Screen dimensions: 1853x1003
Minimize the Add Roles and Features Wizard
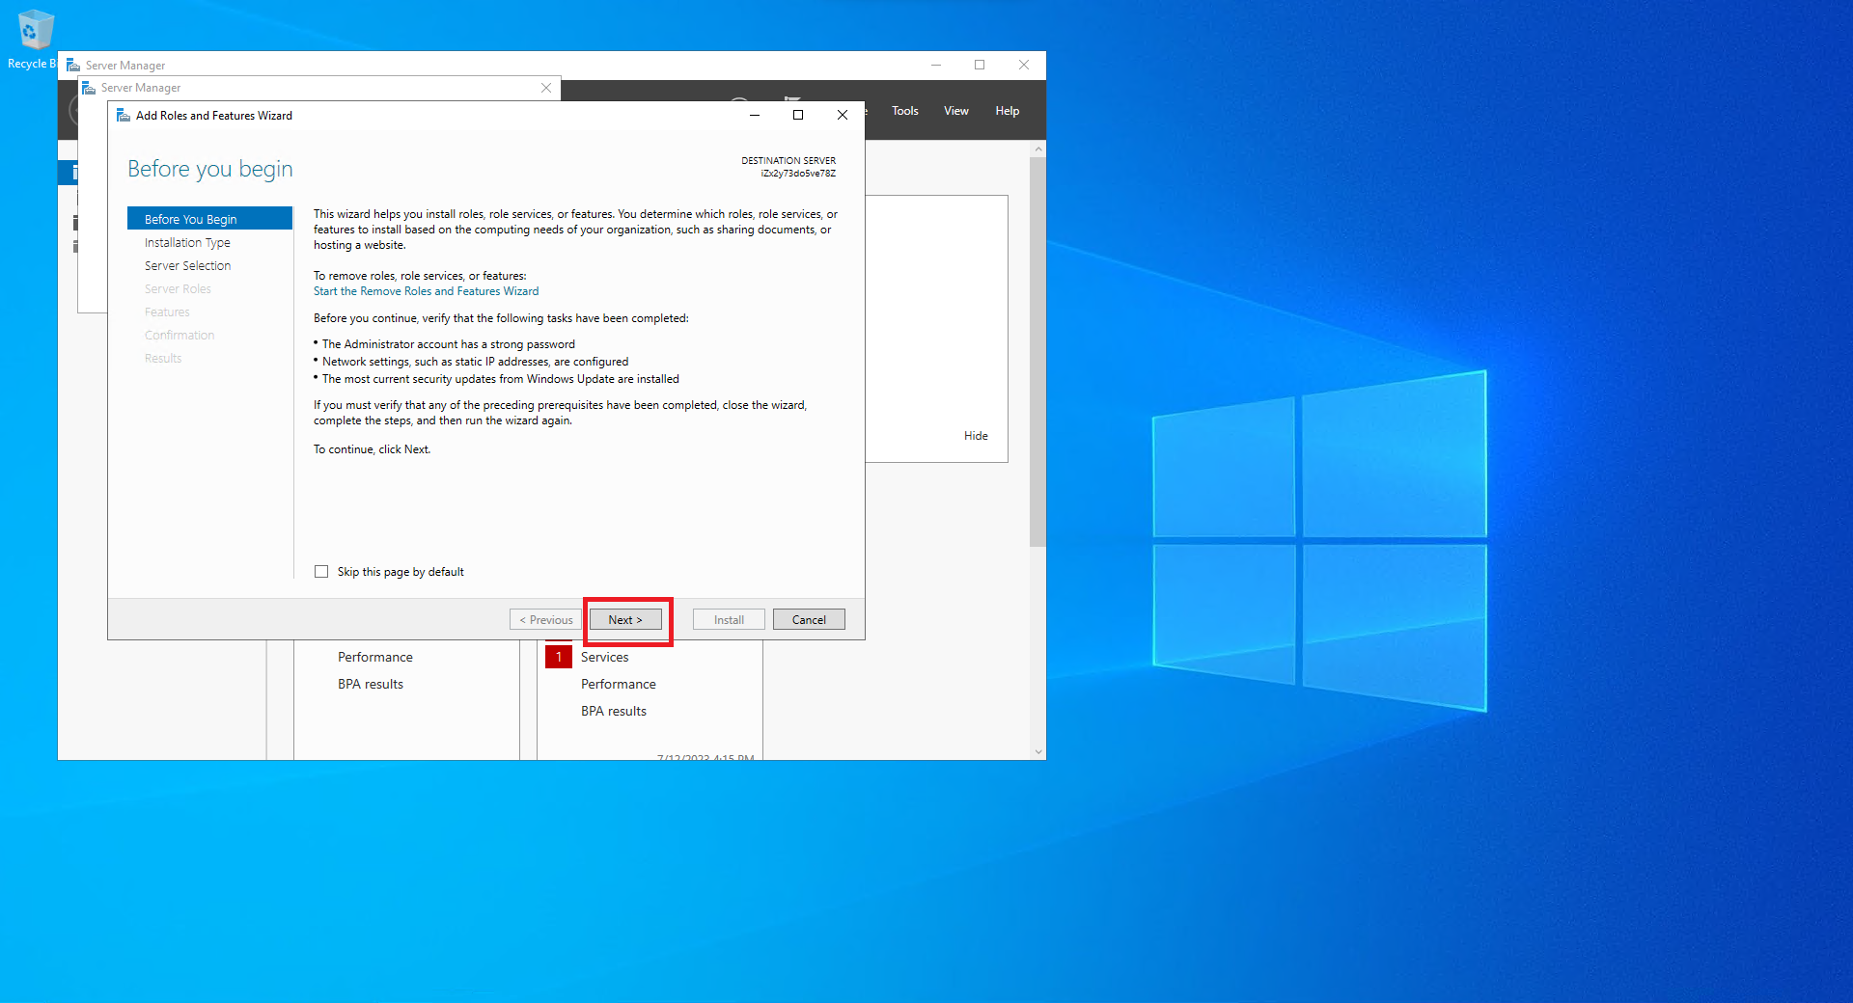pyautogui.click(x=755, y=115)
